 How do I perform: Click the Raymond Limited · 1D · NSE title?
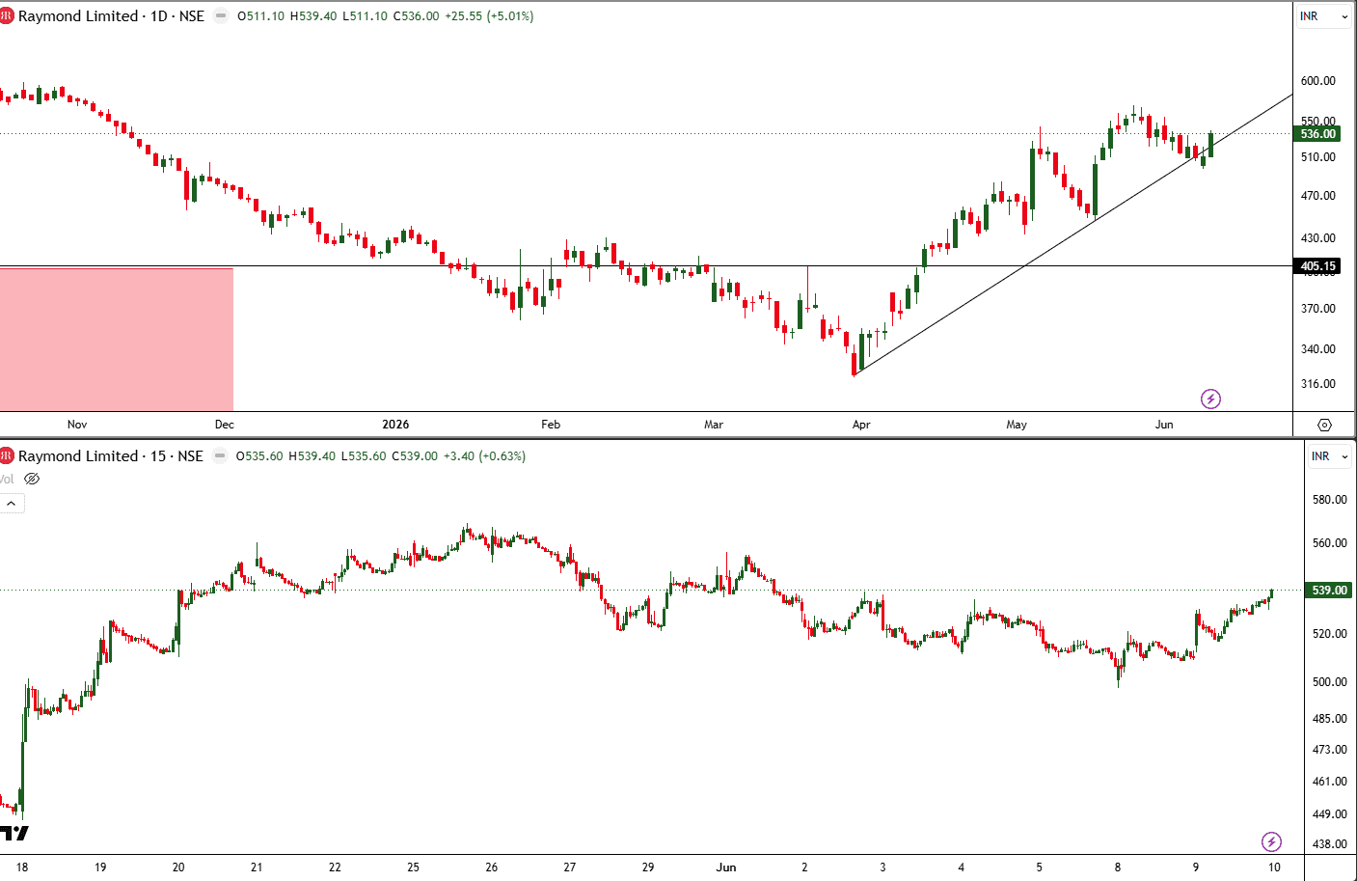(x=111, y=16)
